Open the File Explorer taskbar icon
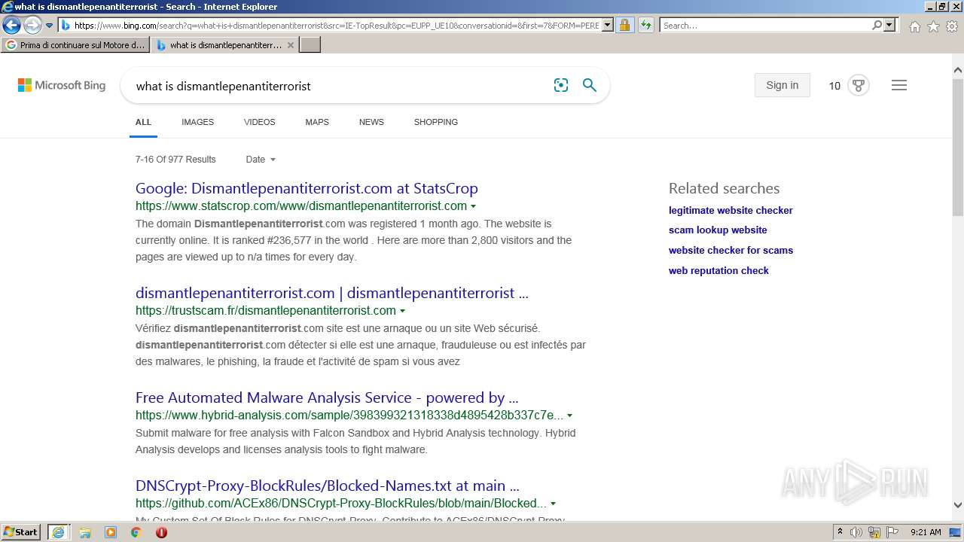 click(85, 532)
